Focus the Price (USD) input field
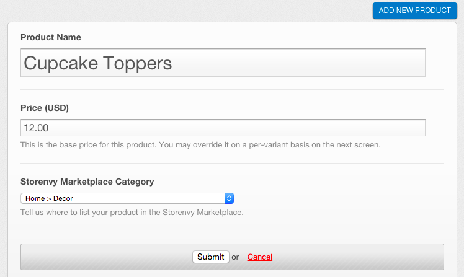This screenshot has height=277, width=464. (x=223, y=128)
